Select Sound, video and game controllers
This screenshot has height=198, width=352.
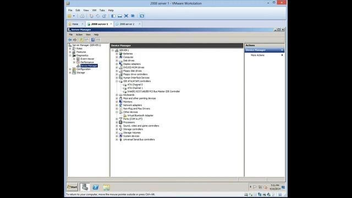(141, 126)
